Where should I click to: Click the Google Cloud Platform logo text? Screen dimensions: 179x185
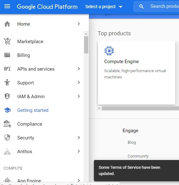coord(47,7)
